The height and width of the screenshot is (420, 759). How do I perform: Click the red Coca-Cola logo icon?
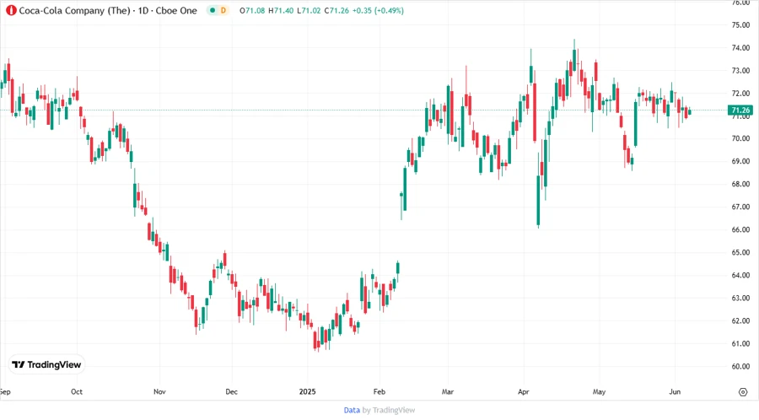click(x=11, y=10)
